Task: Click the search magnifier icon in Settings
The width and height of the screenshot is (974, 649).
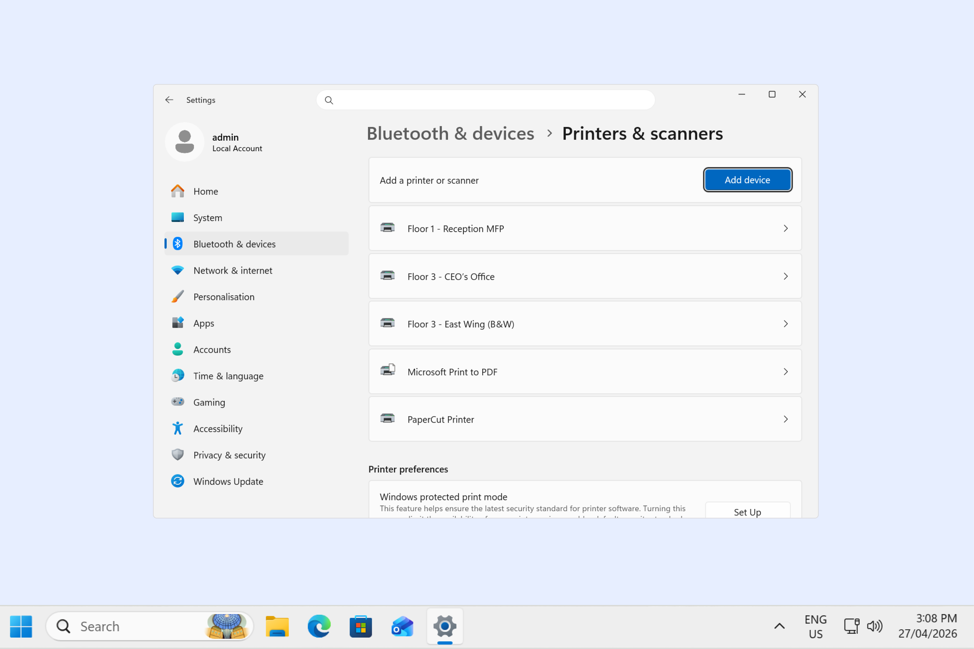Action: click(329, 100)
